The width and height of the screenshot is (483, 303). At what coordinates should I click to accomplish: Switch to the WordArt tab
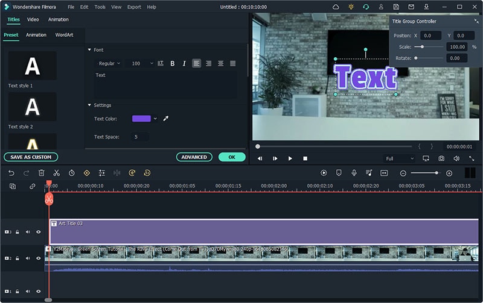[x=64, y=35]
